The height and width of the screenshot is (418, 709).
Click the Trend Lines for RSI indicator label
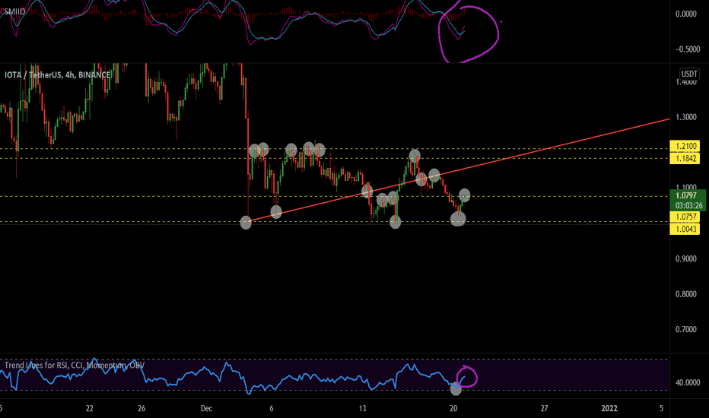pyautogui.click(x=75, y=365)
